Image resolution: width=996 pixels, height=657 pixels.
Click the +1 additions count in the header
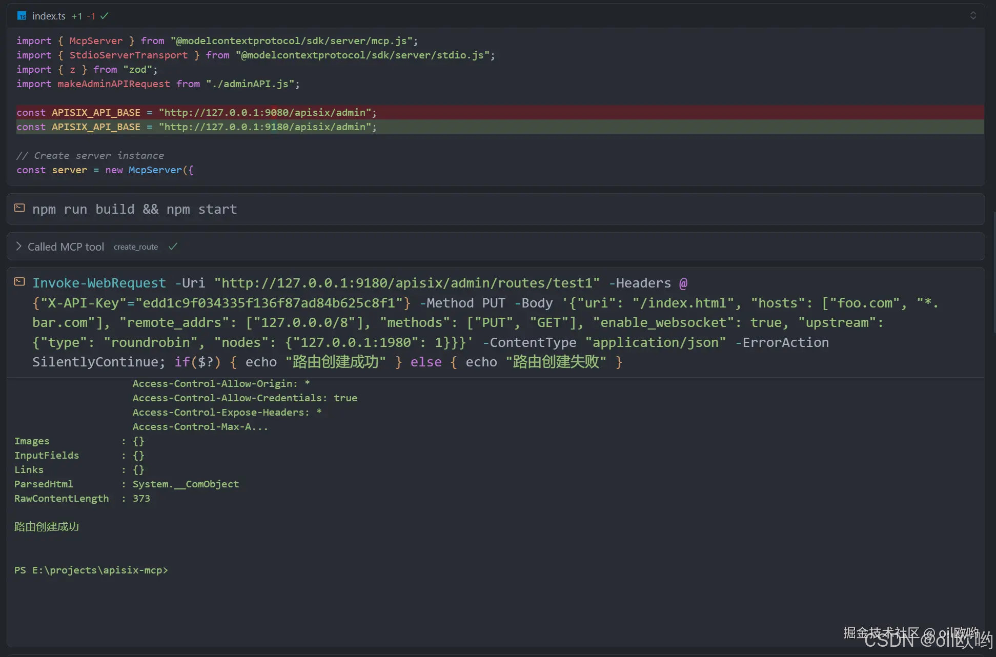pos(77,16)
